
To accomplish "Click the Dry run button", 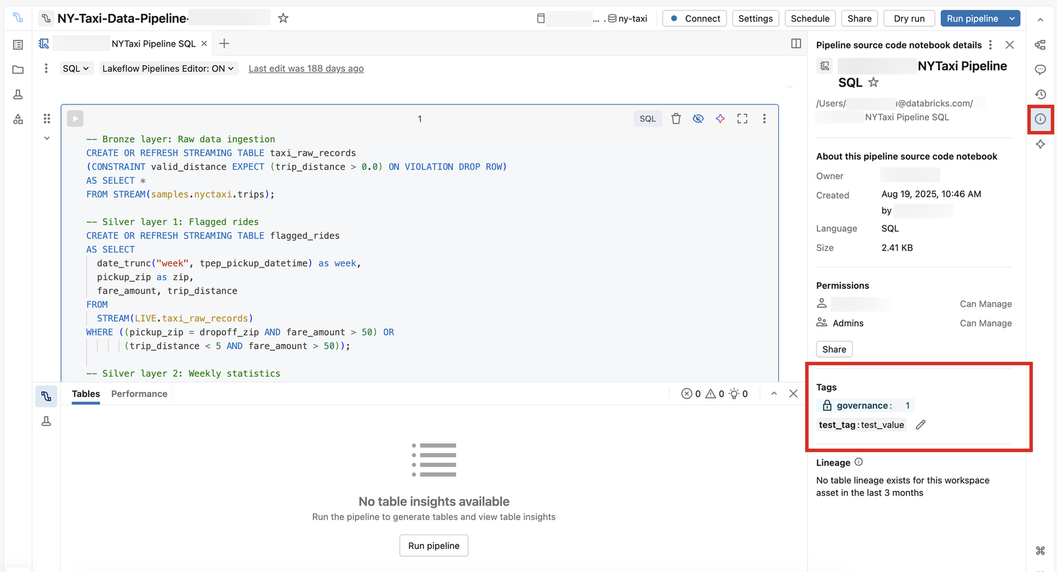I will pos(909,18).
